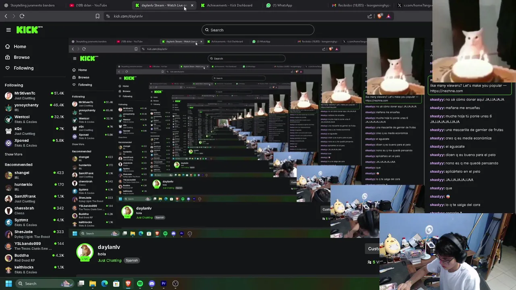The width and height of the screenshot is (516, 290).
Task: Open the Brave Rewards triangle icon
Action: [x=388, y=16]
